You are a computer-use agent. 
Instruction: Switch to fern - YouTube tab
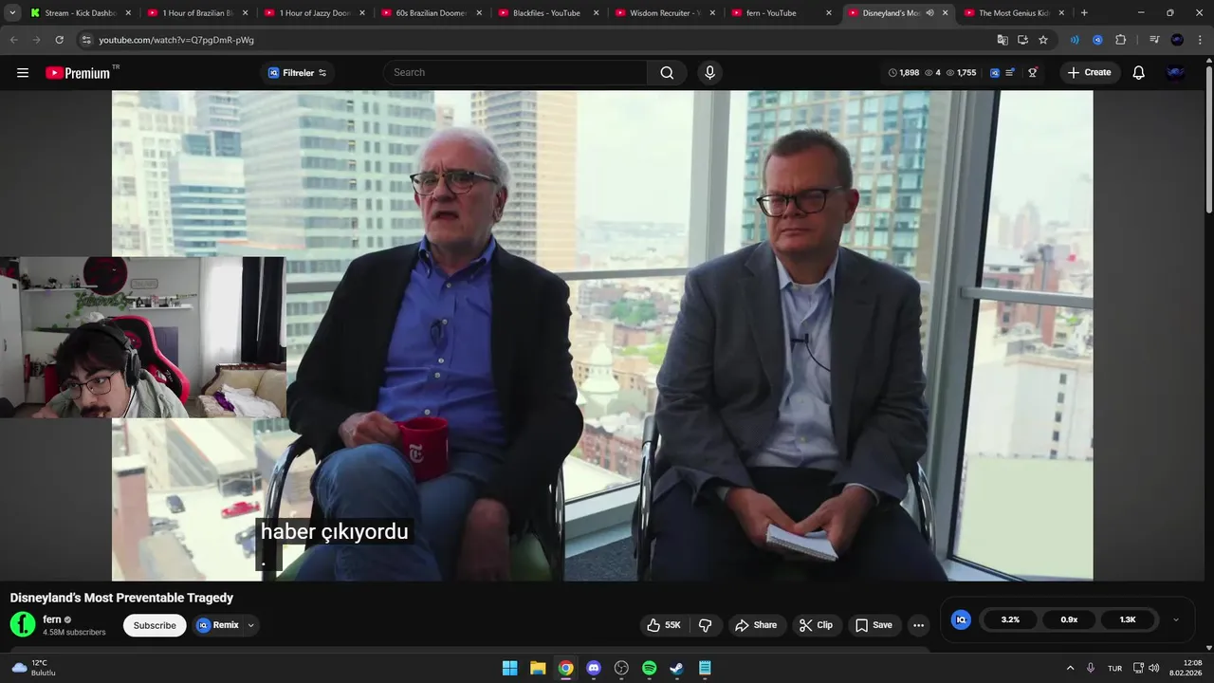pyautogui.click(x=783, y=13)
